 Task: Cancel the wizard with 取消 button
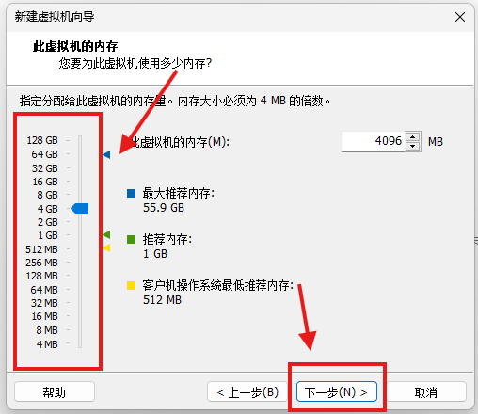(x=426, y=391)
